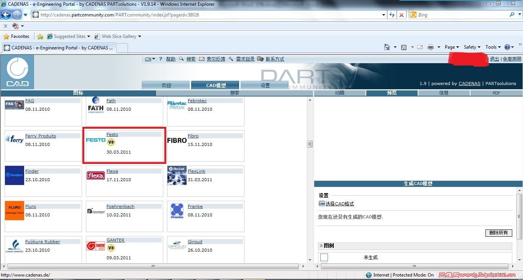The image size is (523, 280).
Task: Click the Ferry Produits logo
Action: click(15, 139)
